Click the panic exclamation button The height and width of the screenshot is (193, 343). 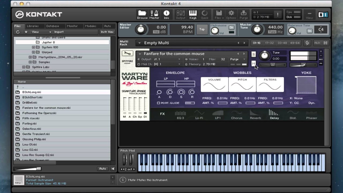278,14
